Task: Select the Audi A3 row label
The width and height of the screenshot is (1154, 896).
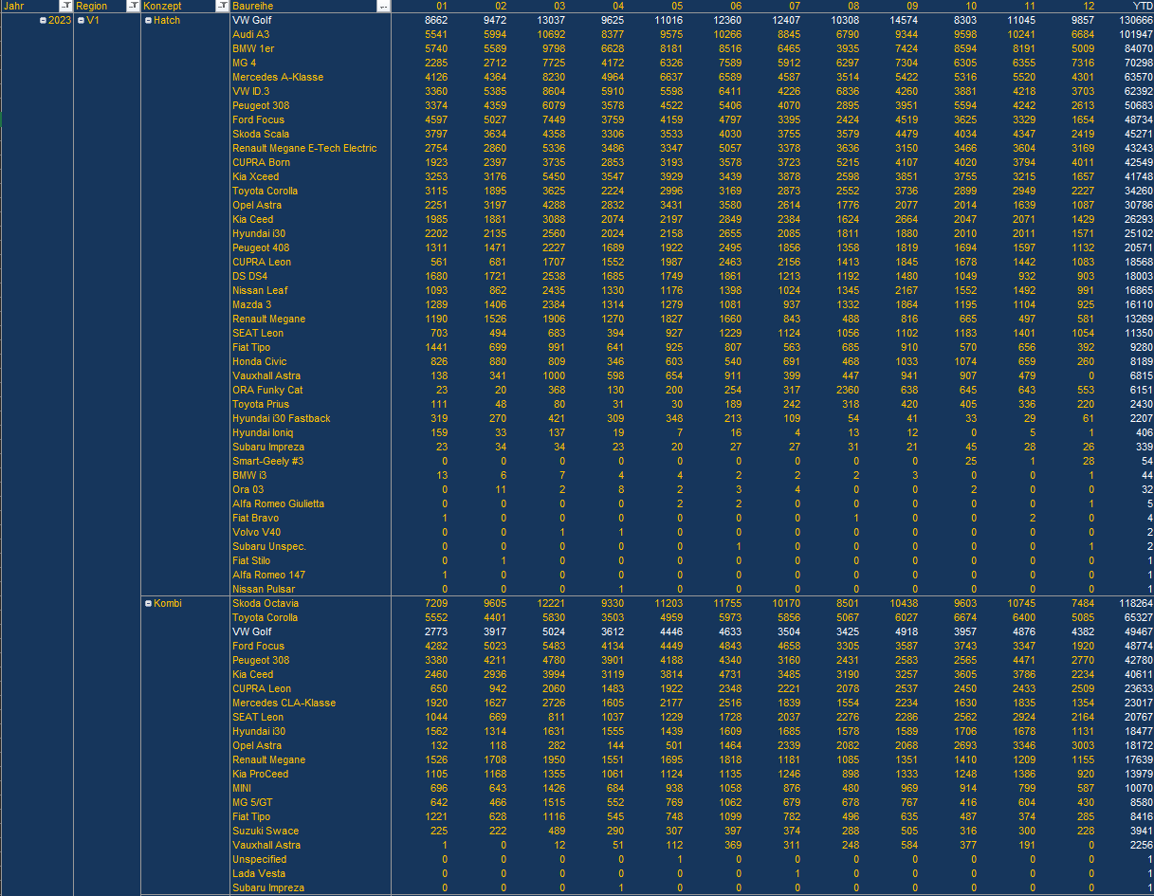Action: pyautogui.click(x=250, y=34)
